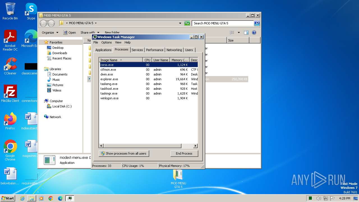Switch to the Applications tab
The image size is (359, 202).
point(103,50)
